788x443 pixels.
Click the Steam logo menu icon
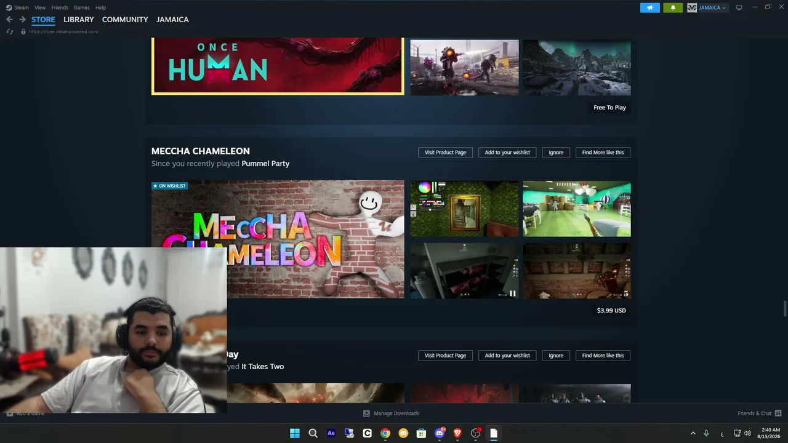[9, 7]
